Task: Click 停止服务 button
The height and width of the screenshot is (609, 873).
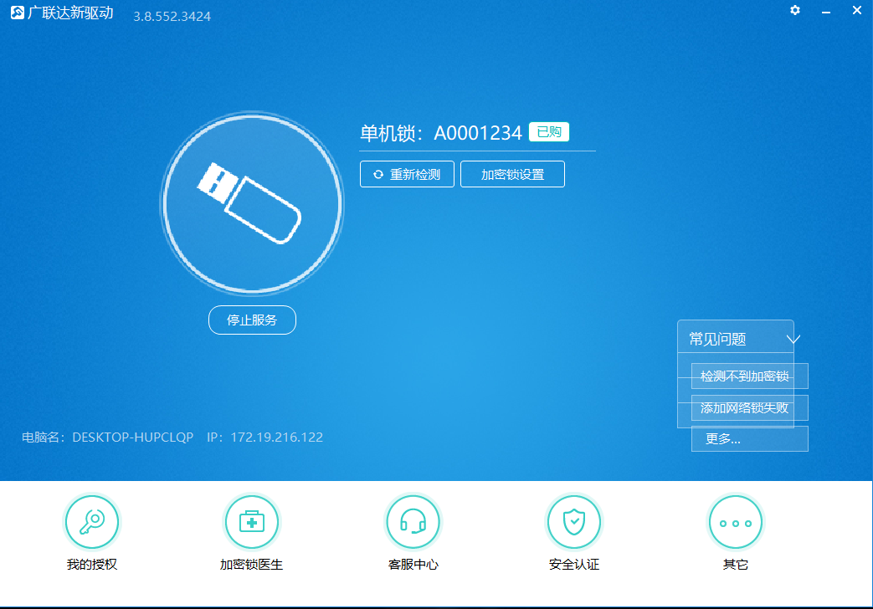Action: tap(252, 320)
